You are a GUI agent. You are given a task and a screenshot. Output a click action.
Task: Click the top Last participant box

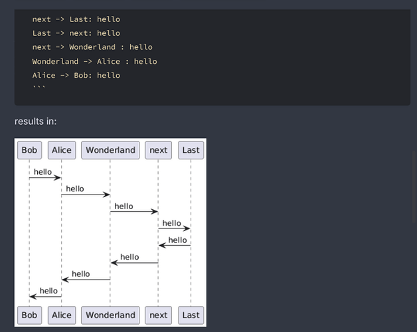191,150
